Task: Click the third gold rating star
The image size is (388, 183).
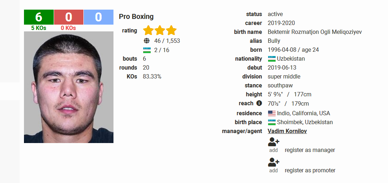Action: [171, 30]
